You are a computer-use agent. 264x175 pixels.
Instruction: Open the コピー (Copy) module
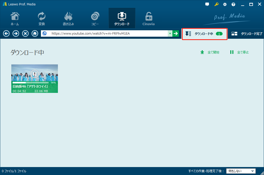95,19
